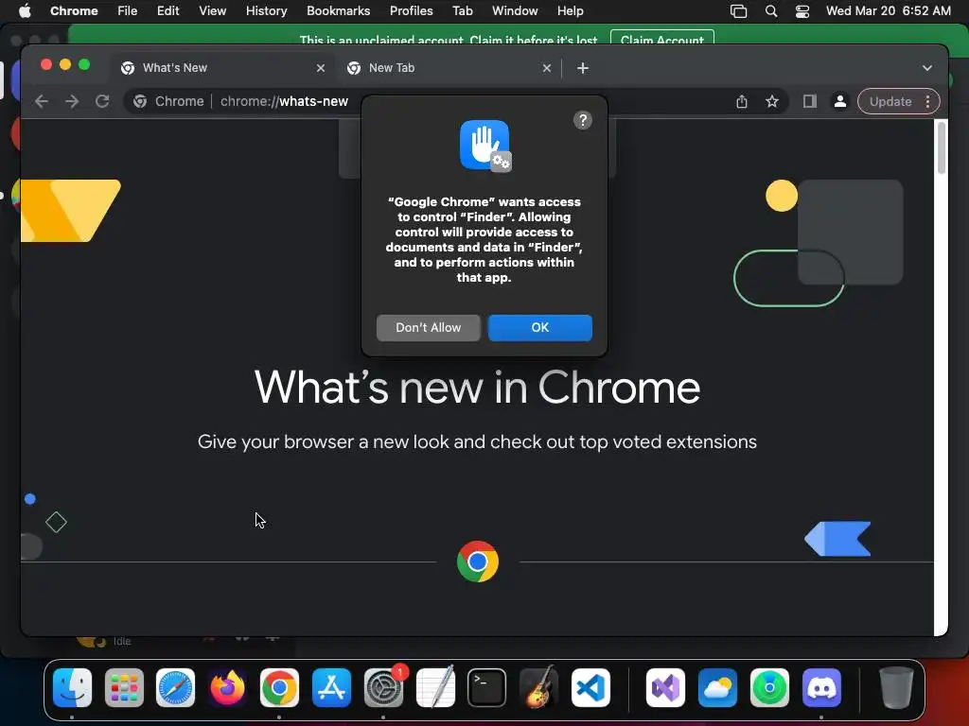Click the share page icon
The height and width of the screenshot is (726, 969).
(x=742, y=101)
